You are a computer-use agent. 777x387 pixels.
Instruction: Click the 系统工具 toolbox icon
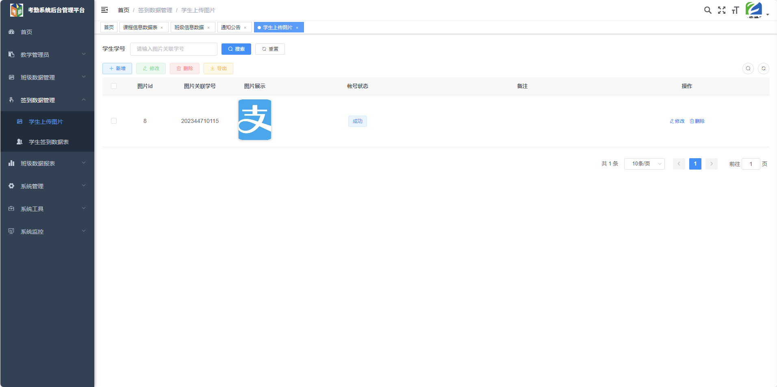(11, 209)
